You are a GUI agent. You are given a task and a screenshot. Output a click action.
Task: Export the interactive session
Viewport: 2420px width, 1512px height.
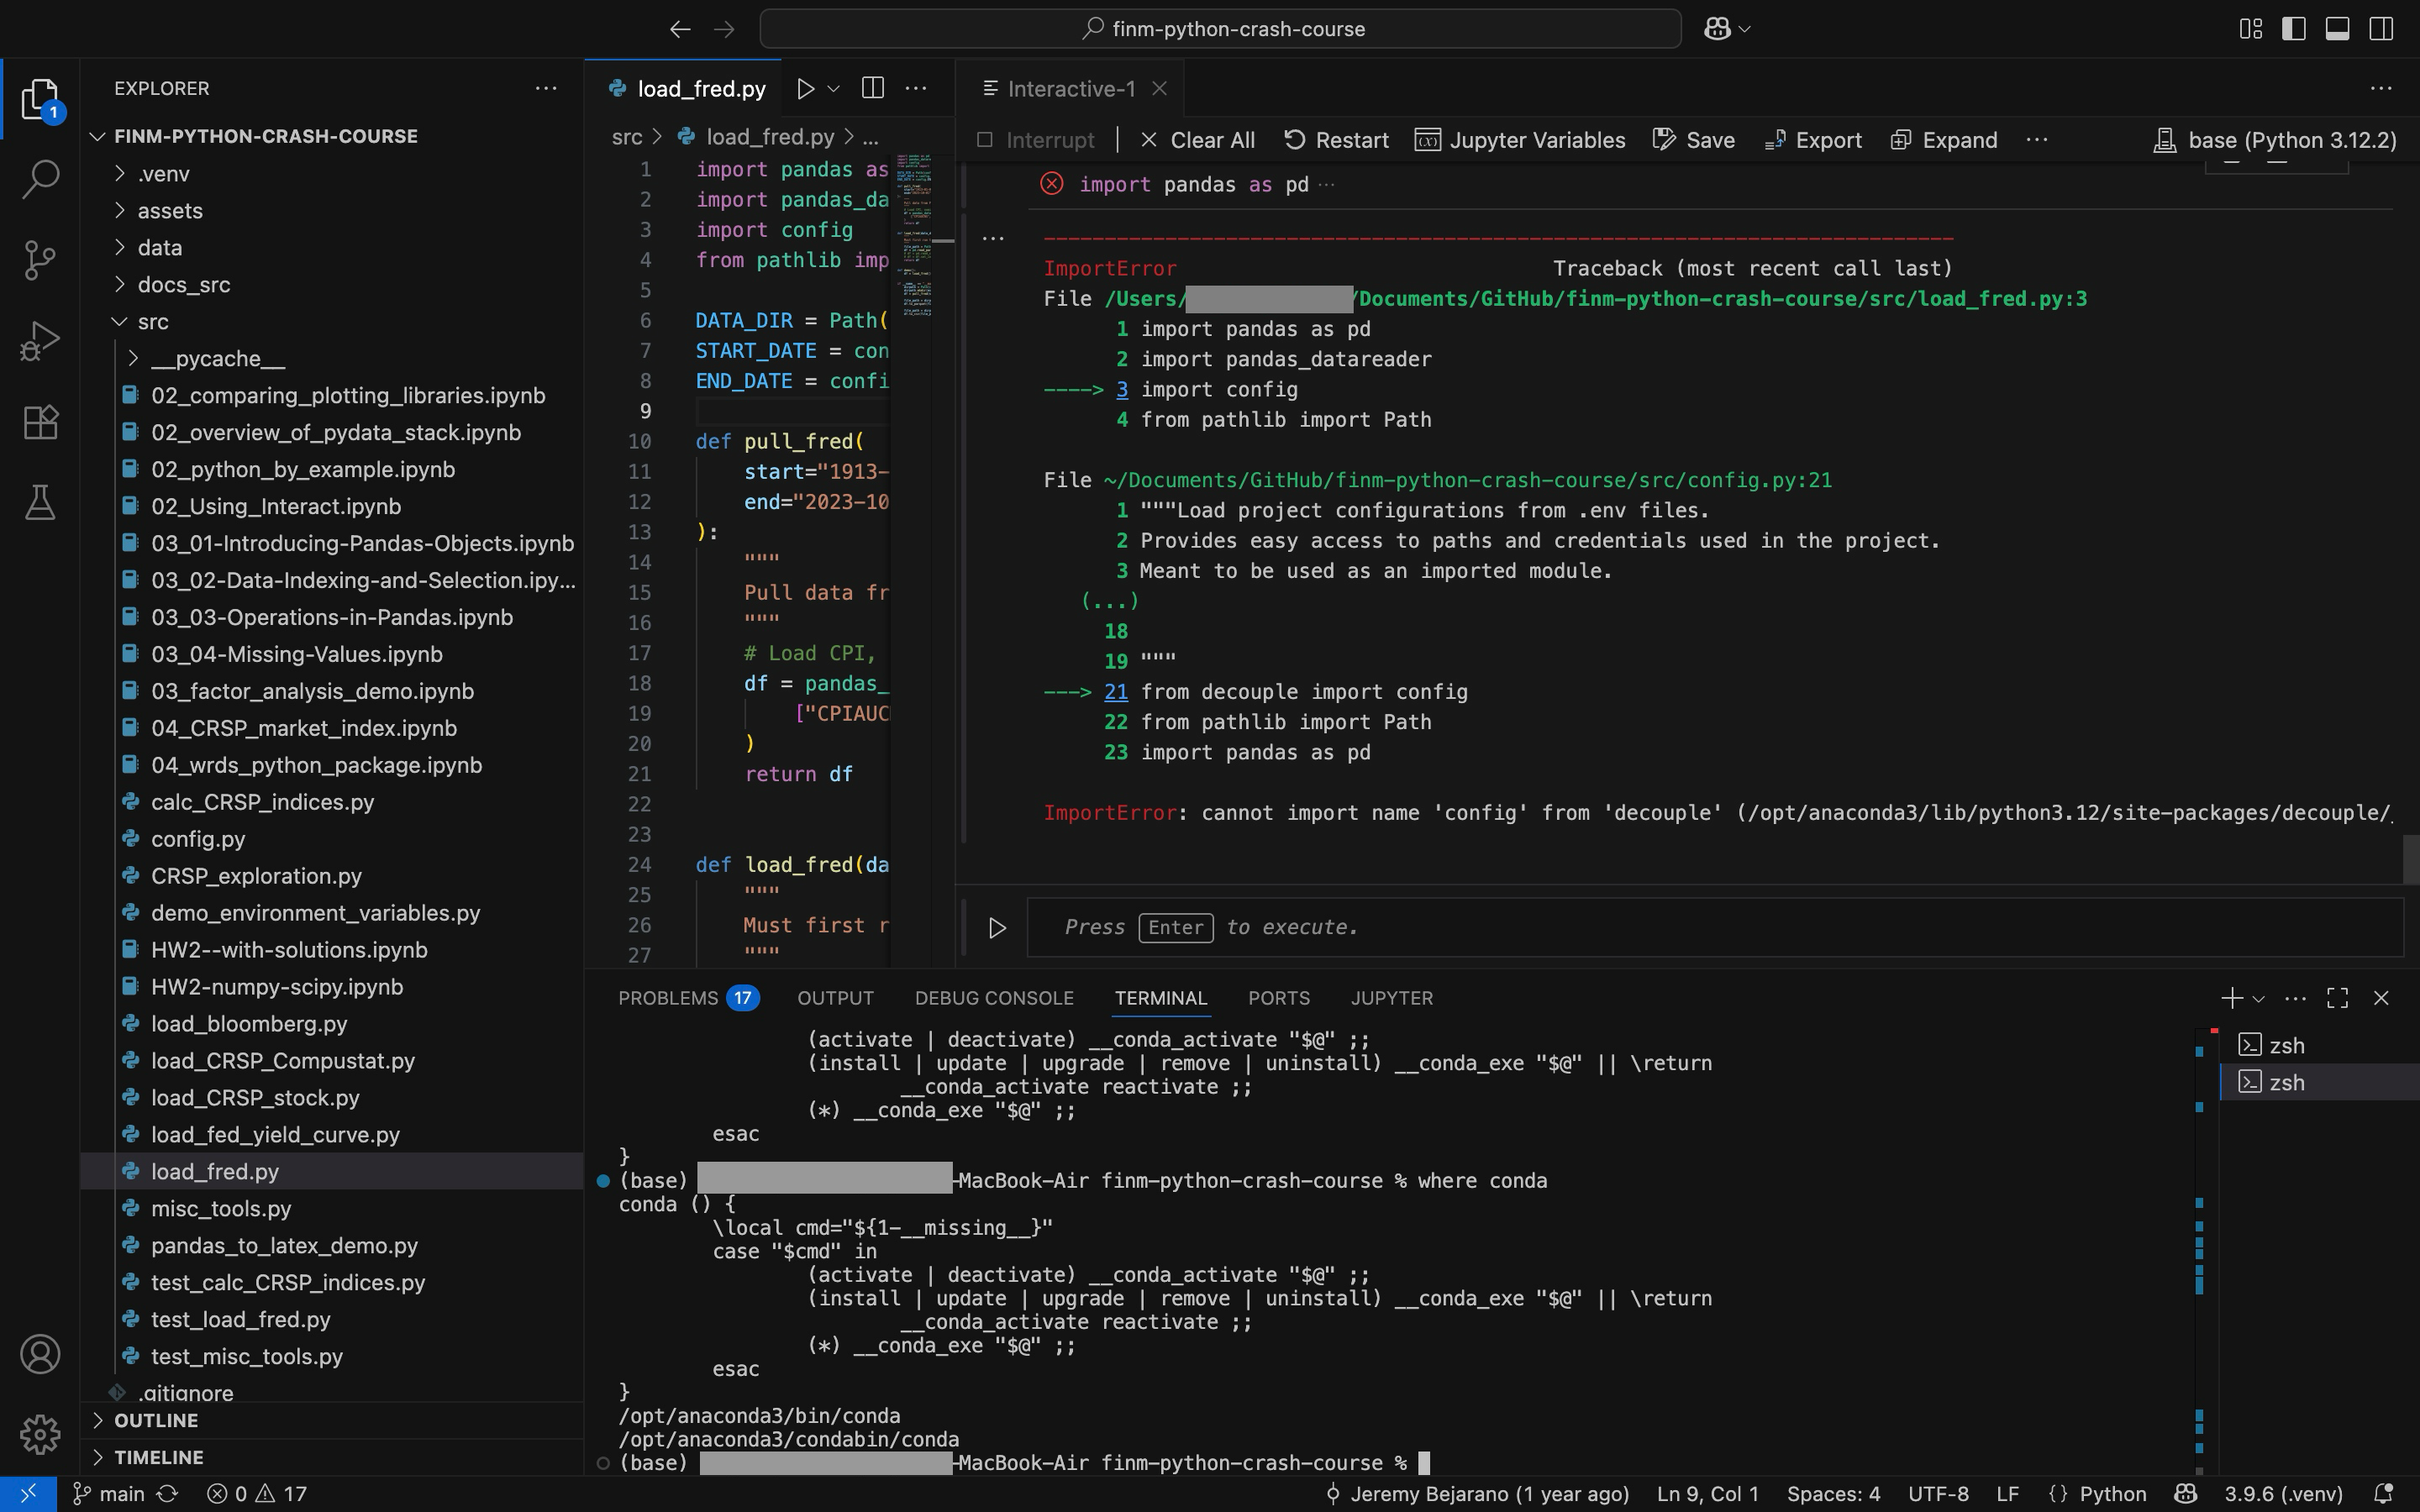point(1812,140)
